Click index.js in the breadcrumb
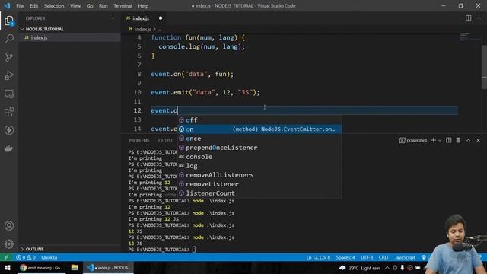Image resolution: width=487 pixels, height=274 pixels. pyautogui.click(x=142, y=29)
